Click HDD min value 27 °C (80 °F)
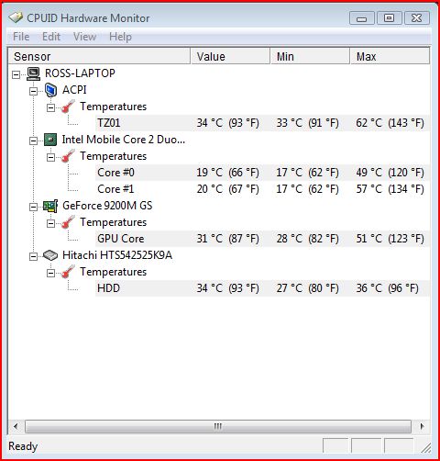Screen dimensions: 440x461 (x=307, y=288)
